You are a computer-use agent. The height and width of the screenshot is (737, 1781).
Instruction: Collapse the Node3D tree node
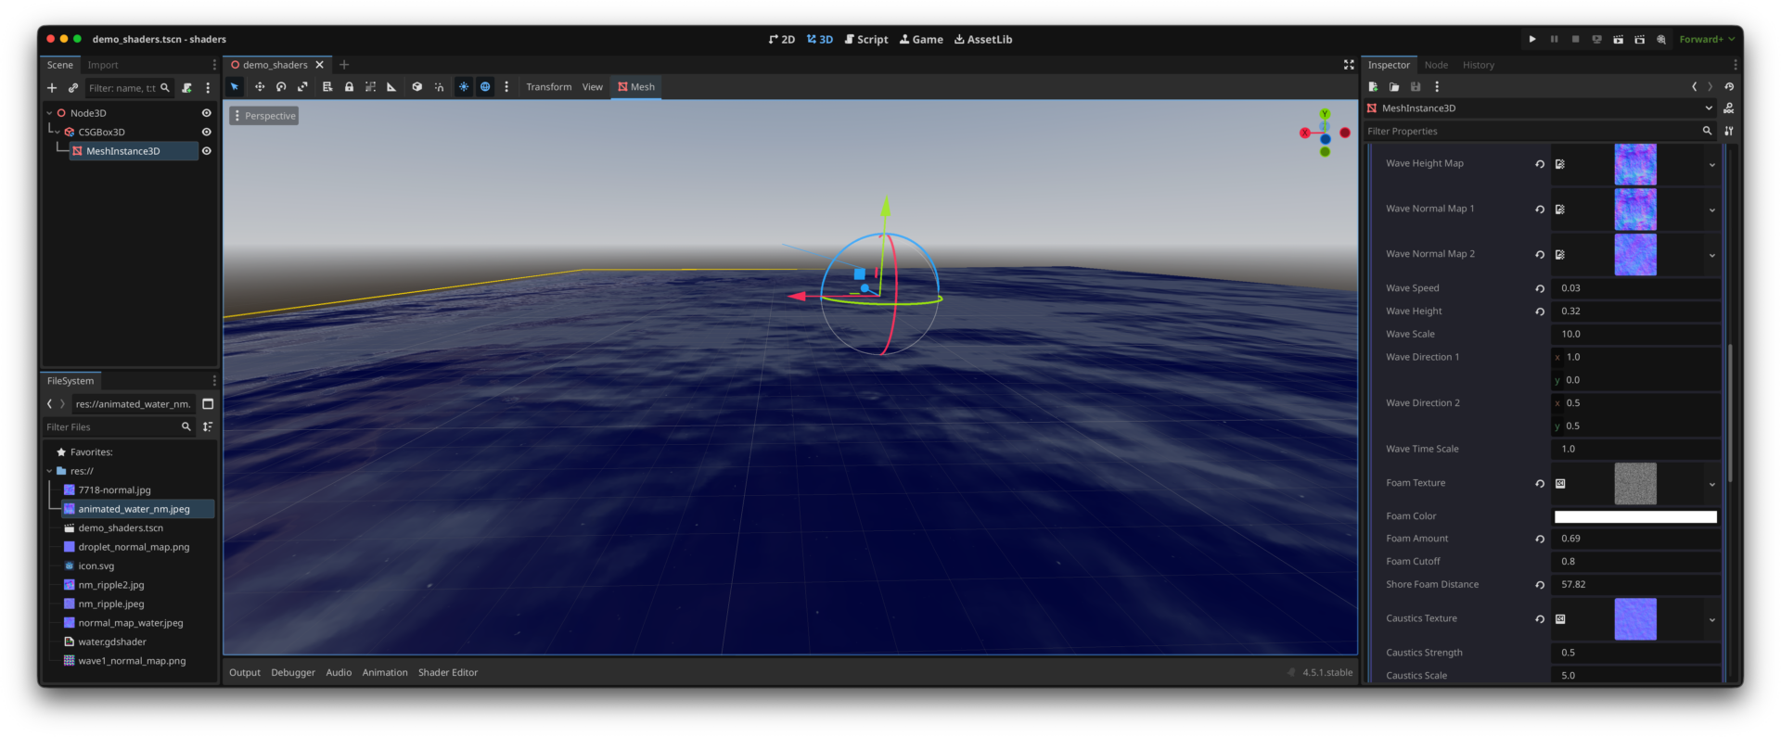pyautogui.click(x=49, y=113)
